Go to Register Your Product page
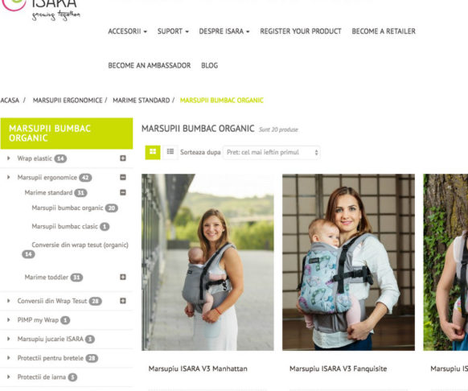This screenshot has width=468, height=391. (301, 31)
